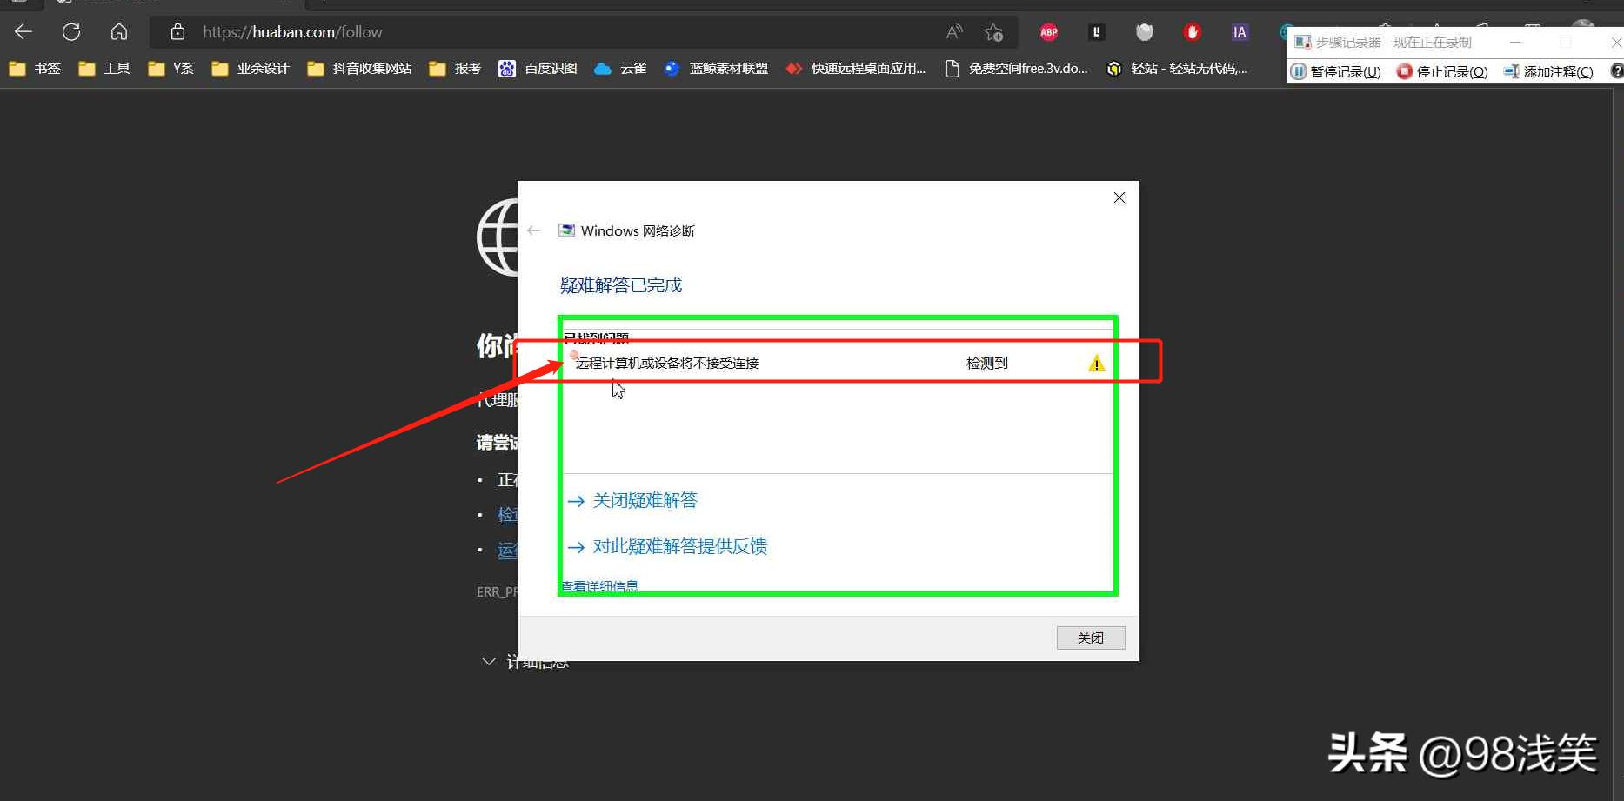
Task: Open the 工具 bookmarks folder
Action: tap(104, 69)
